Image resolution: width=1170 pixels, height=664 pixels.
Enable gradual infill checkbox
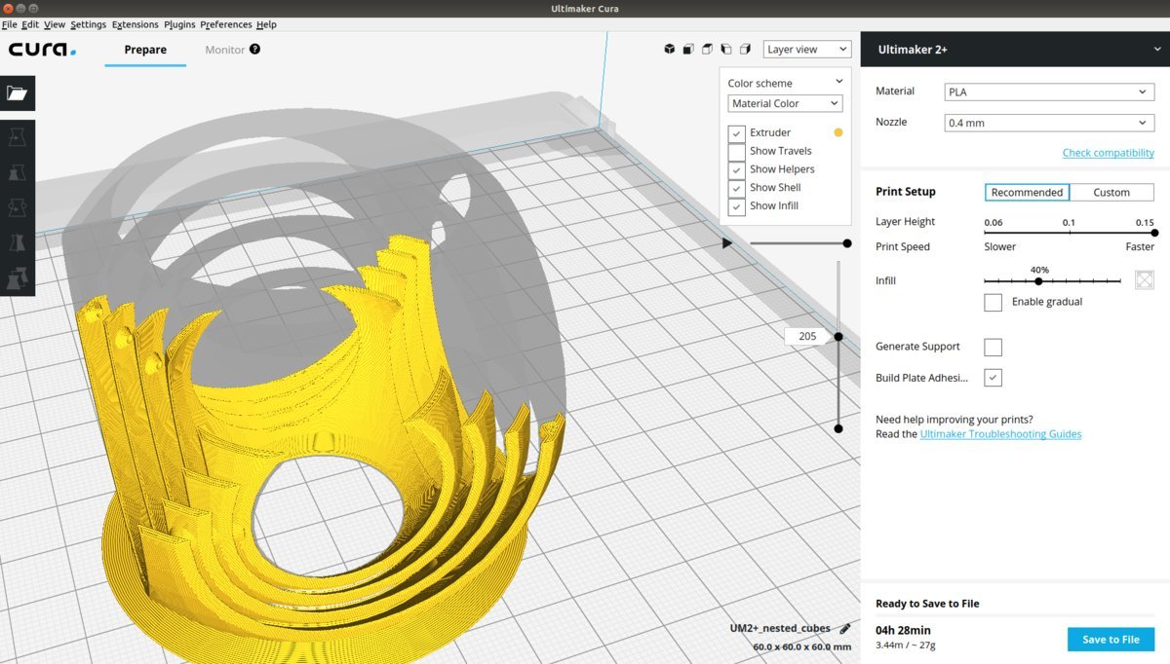click(x=993, y=302)
